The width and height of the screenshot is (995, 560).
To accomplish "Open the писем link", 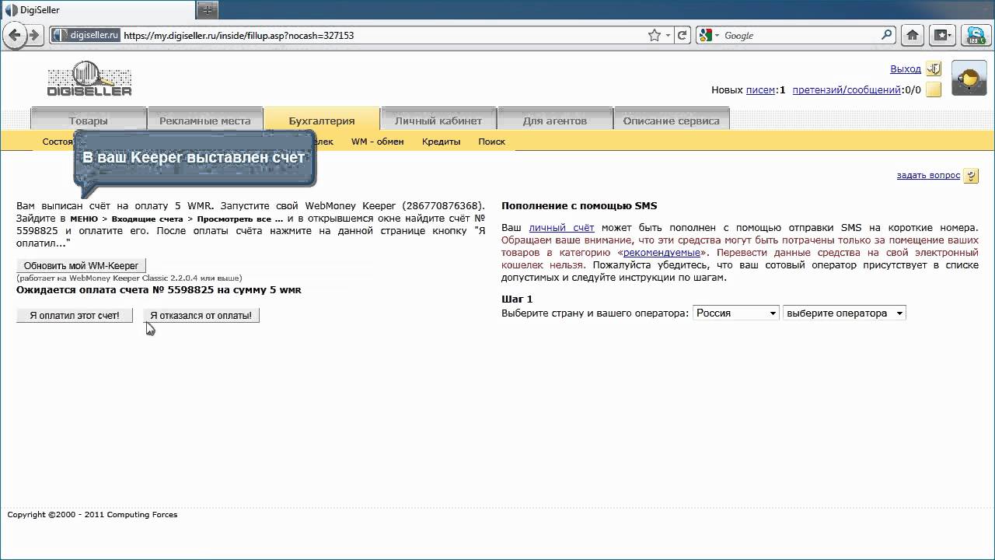I will pyautogui.click(x=760, y=90).
